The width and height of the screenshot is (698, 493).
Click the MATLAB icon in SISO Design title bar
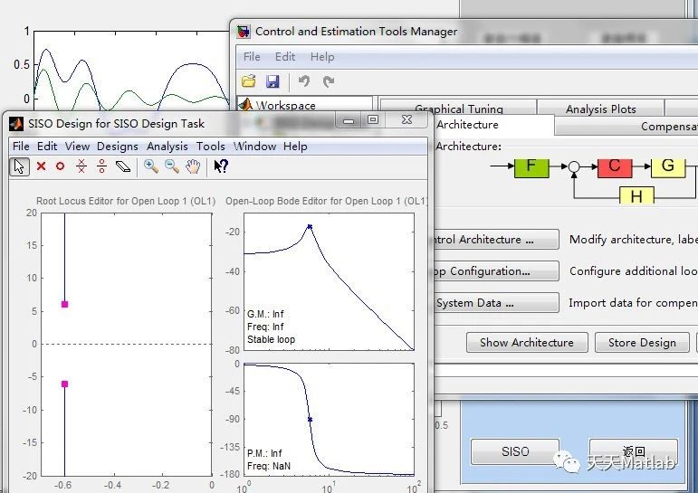(x=16, y=124)
